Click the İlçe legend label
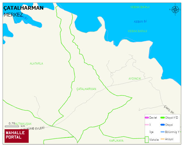 click(151, 132)
